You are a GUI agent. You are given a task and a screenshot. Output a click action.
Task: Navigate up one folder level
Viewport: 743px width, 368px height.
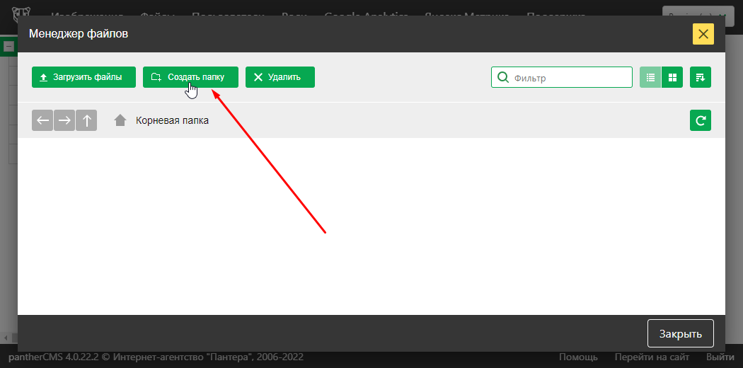[86, 120]
